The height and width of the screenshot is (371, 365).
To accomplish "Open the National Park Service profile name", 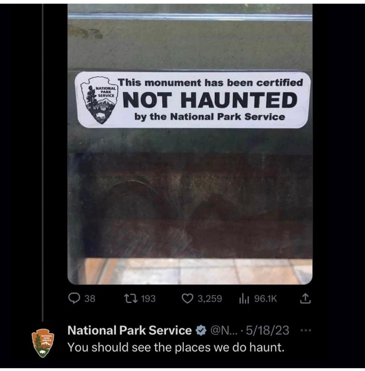I will point(130,330).
